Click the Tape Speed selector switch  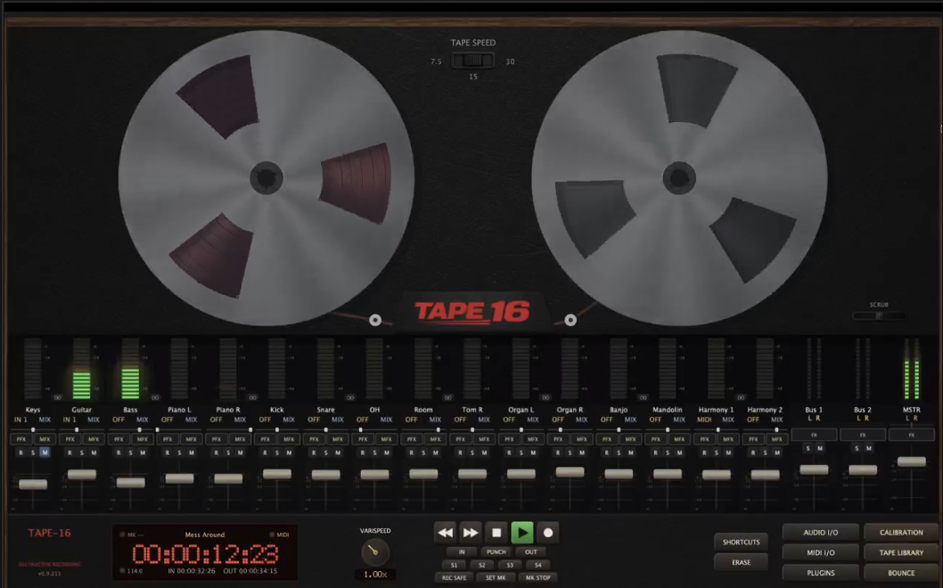coord(473,61)
